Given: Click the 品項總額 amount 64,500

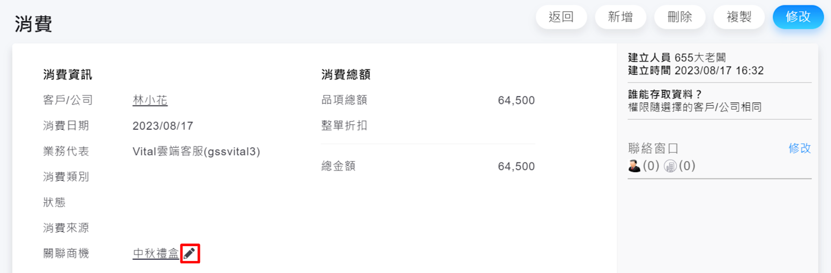Looking at the screenshot, I should [516, 100].
